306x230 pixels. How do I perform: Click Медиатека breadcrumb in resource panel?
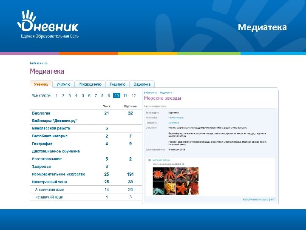(x=166, y=92)
